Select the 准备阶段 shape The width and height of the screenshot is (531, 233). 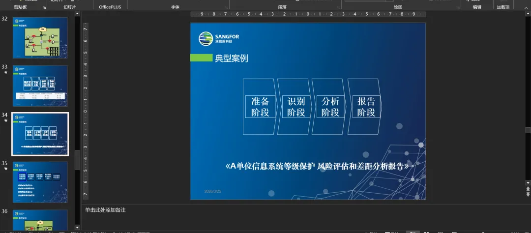(260, 107)
